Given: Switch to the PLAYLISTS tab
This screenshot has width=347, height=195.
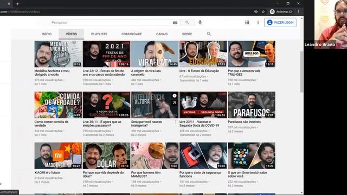Looking at the screenshot, I should coord(99,34).
